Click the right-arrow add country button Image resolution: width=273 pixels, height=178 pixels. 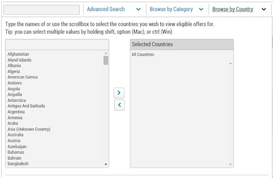coord(119,93)
